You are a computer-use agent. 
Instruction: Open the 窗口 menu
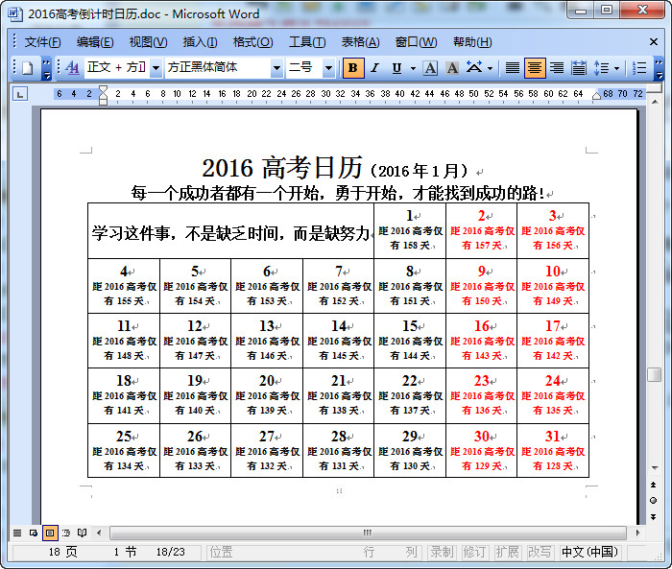click(x=416, y=42)
